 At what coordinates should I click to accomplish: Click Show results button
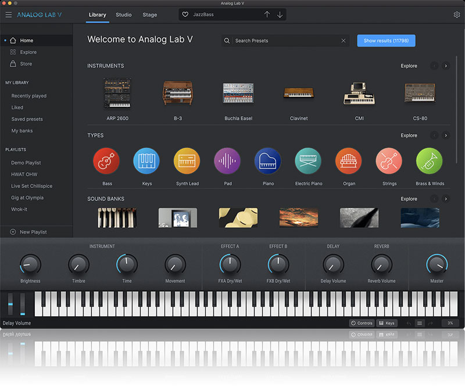pos(386,41)
